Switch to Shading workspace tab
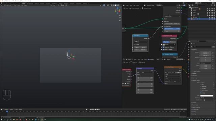This screenshot has width=216, height=121. (61, 3)
